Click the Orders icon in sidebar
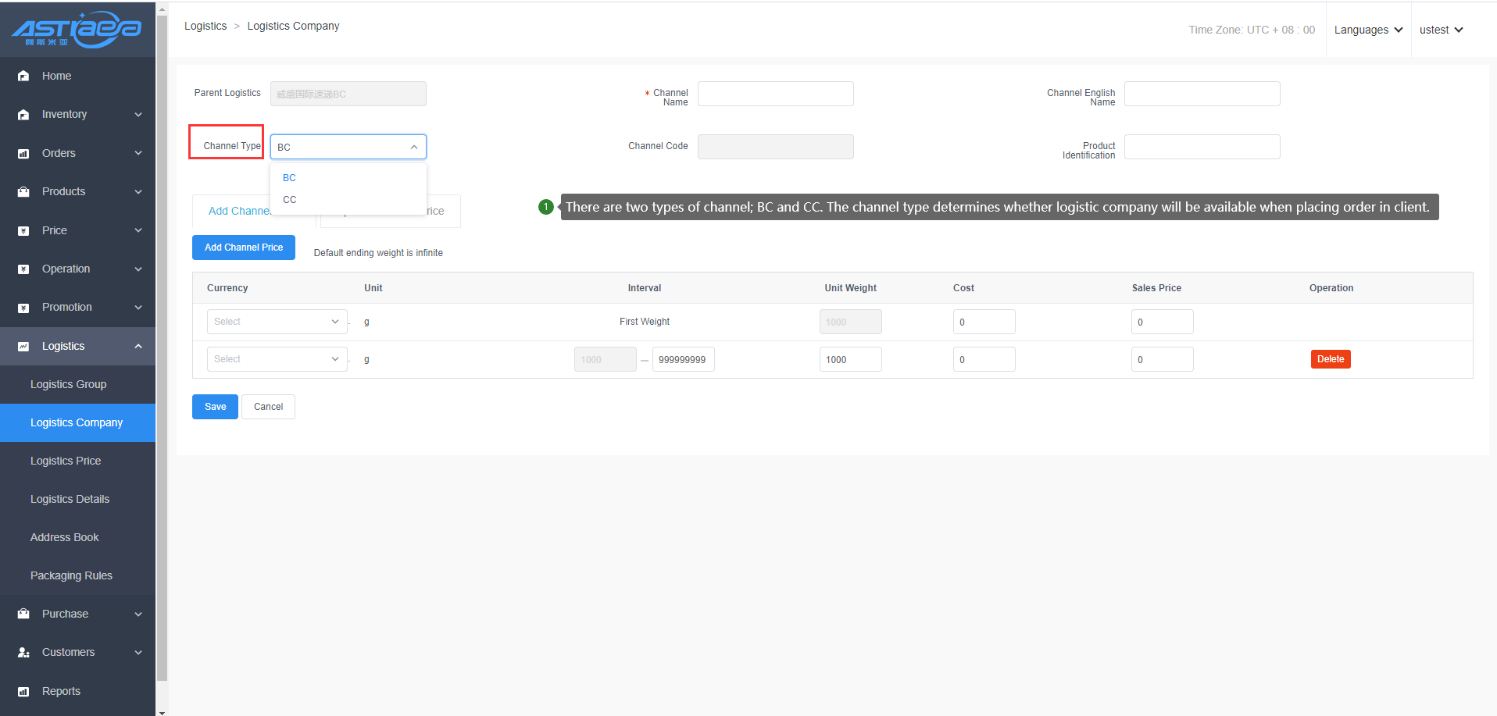This screenshot has width=1497, height=716. pyautogui.click(x=23, y=154)
